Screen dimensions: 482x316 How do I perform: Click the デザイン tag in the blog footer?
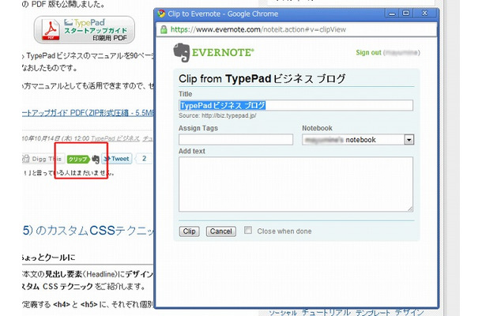tap(409, 312)
